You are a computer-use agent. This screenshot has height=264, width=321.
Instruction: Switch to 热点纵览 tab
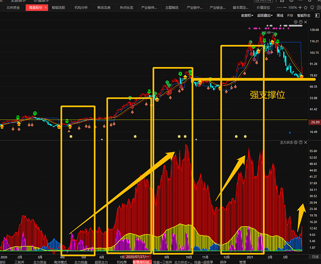pos(126,8)
